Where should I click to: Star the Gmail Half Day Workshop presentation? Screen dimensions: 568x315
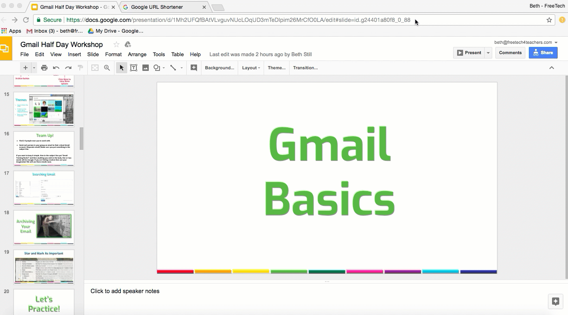(x=116, y=44)
